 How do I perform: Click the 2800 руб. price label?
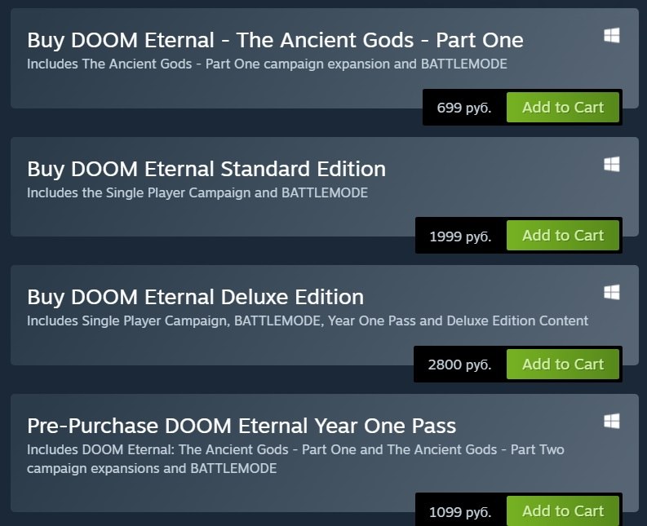click(x=459, y=365)
